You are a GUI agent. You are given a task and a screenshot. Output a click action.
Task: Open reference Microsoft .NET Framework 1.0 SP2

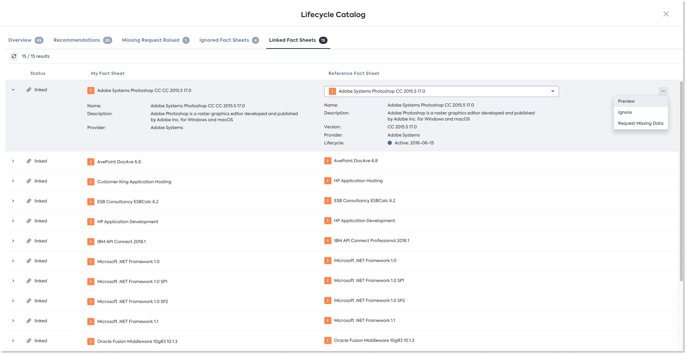coord(369,301)
